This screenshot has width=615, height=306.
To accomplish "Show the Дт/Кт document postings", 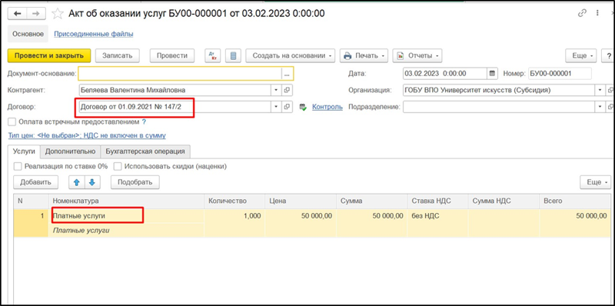I will click(x=213, y=55).
